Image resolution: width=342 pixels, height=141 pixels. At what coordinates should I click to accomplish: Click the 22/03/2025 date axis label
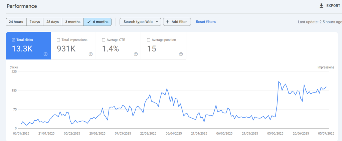coord(148,133)
